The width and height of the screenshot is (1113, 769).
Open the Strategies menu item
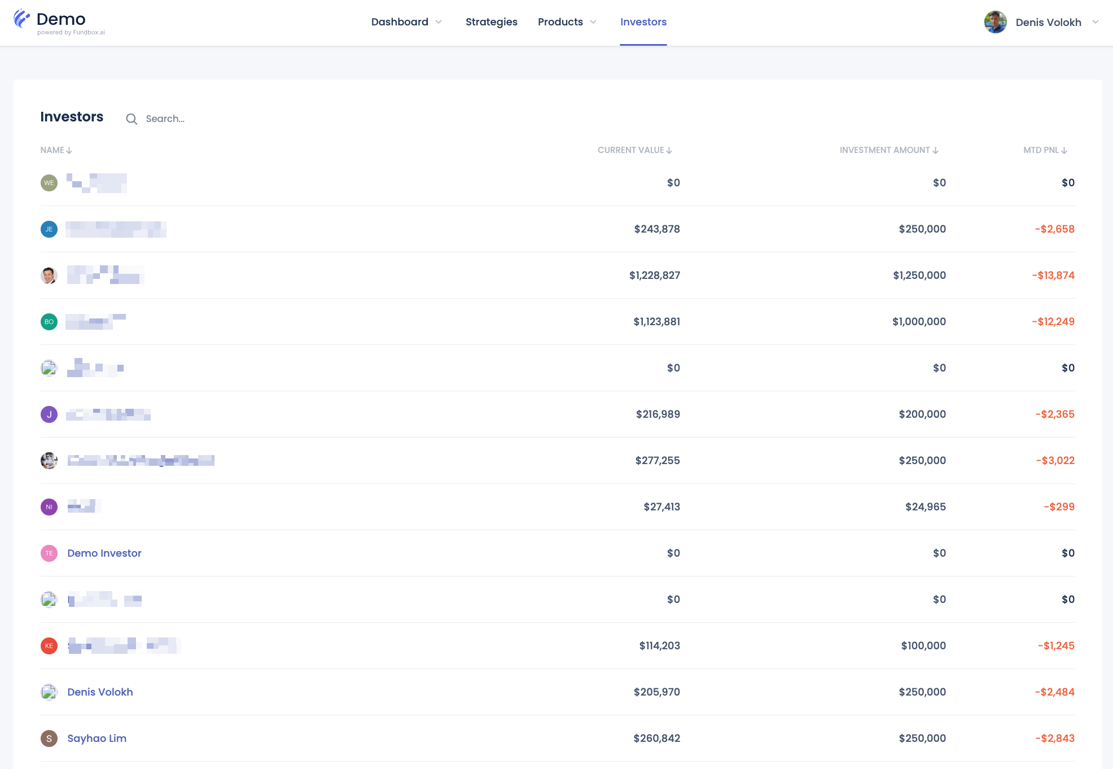click(492, 22)
